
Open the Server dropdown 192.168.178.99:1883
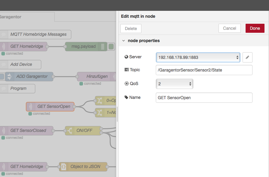click(x=198, y=57)
